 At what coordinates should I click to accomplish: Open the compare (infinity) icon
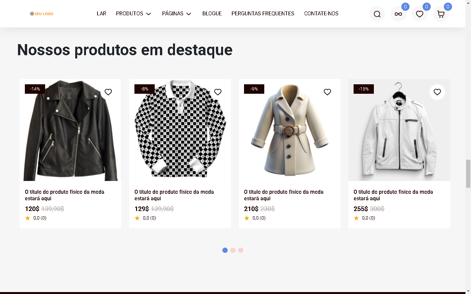(398, 14)
